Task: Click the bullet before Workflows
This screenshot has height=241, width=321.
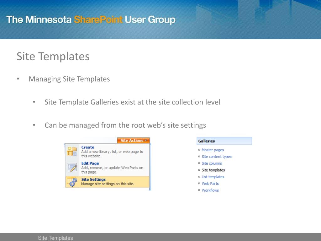Action: (199, 190)
